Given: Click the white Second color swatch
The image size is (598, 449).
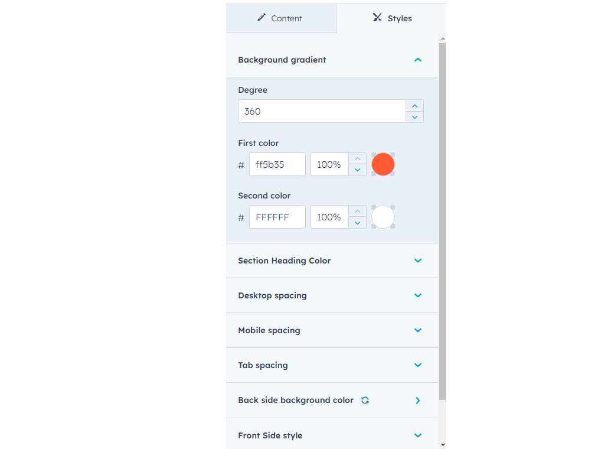Looking at the screenshot, I should click(383, 217).
